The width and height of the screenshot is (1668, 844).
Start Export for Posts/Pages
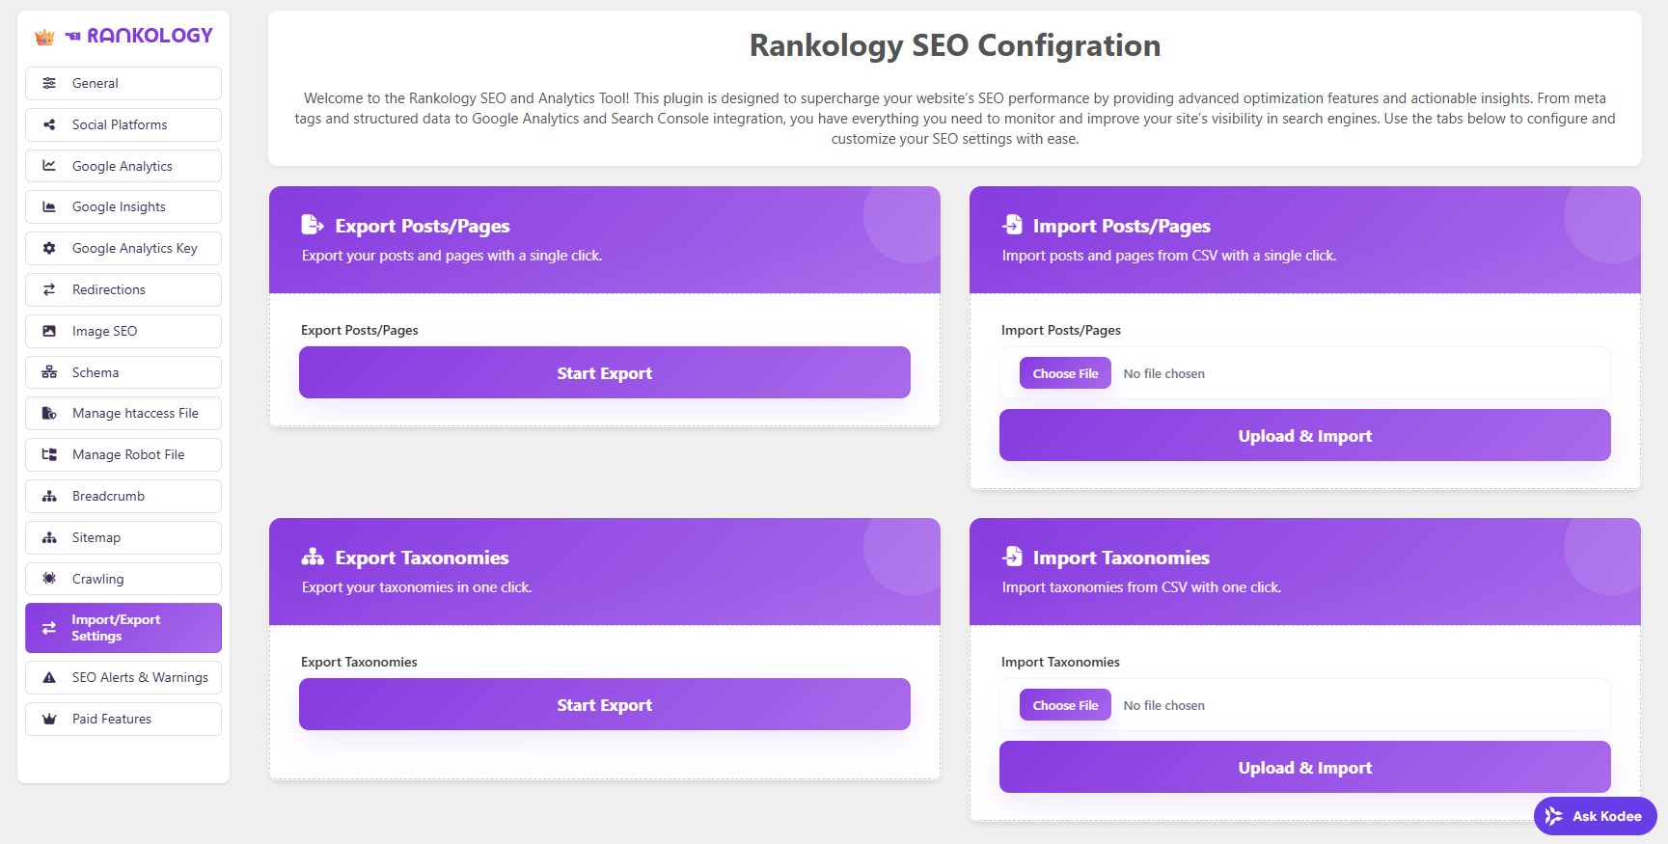[604, 373]
